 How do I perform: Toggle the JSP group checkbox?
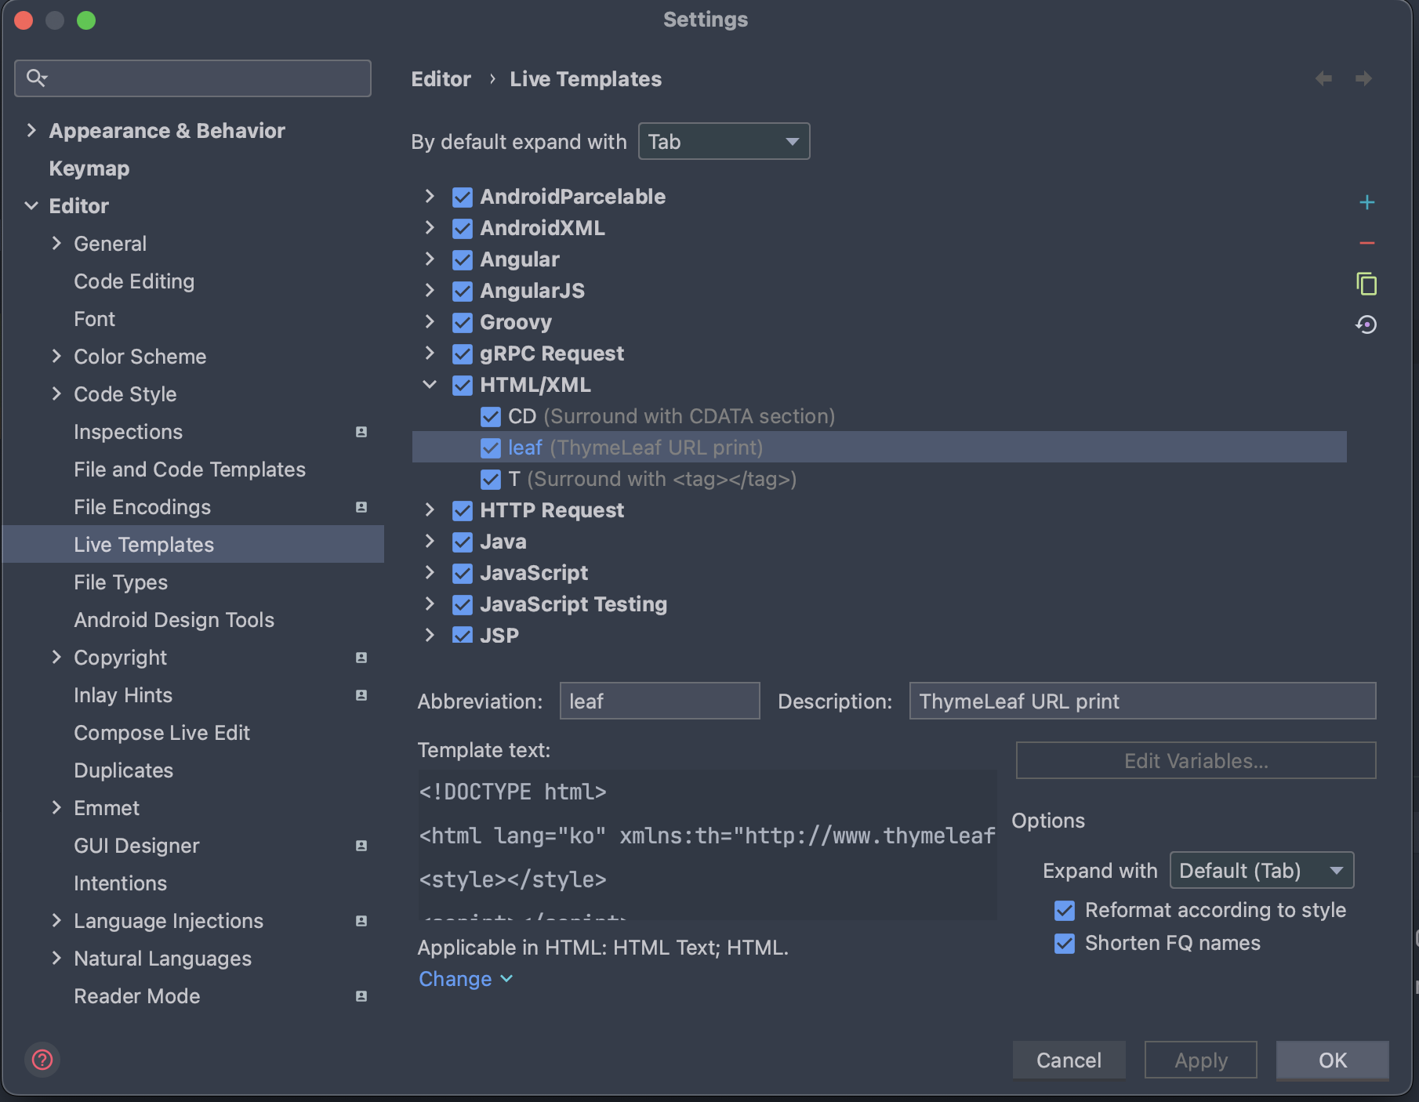(x=463, y=635)
